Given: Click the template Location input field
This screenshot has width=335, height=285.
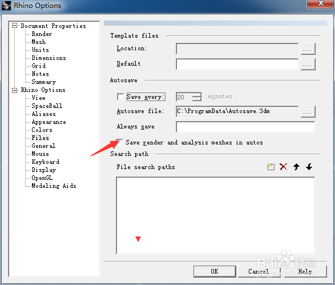Looking at the screenshot, I should (x=237, y=49).
